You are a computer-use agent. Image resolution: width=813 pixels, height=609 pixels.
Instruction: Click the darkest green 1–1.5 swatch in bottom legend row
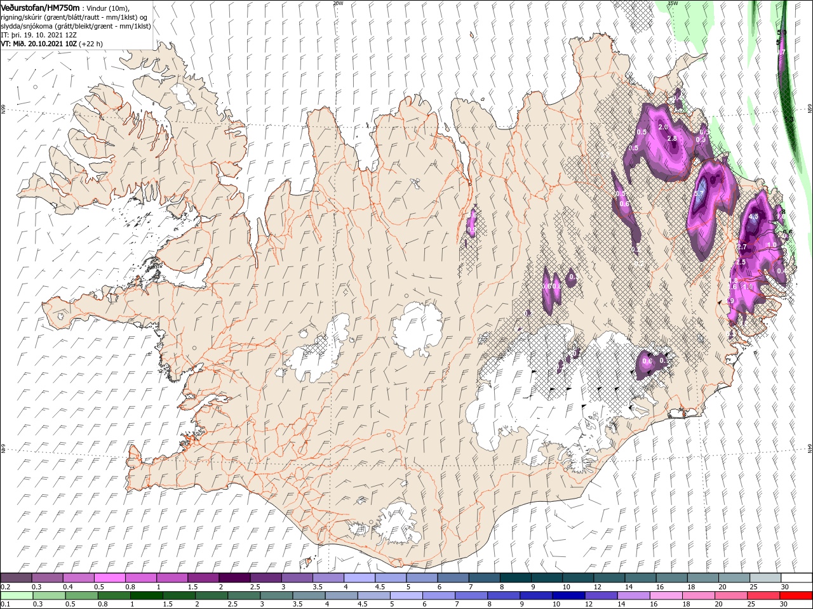[x=147, y=596]
